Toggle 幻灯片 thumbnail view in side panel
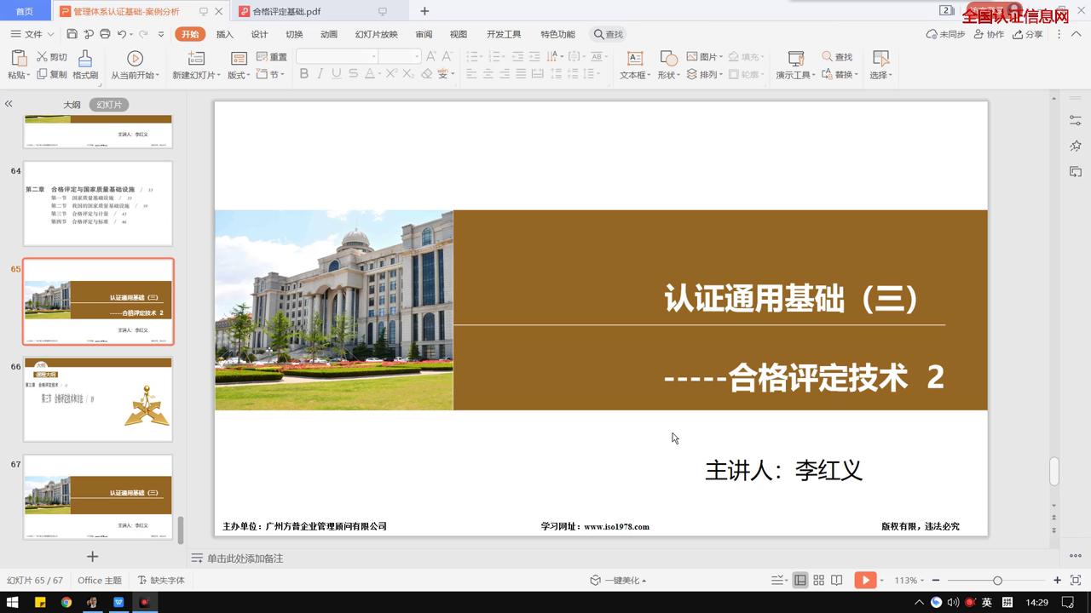 [109, 105]
